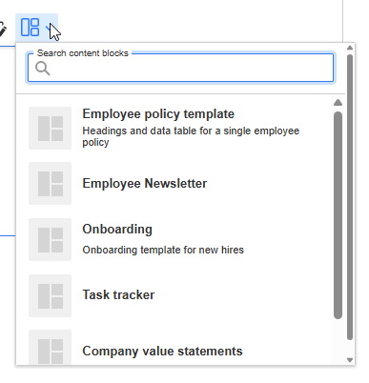
Task: Click 'Onboarding template for new hires' text
Action: click(x=163, y=250)
